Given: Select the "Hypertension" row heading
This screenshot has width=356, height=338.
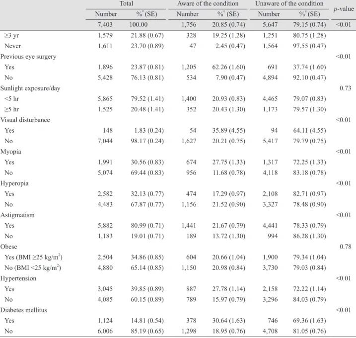Looking at the screenshot, I should pos(18,278).
